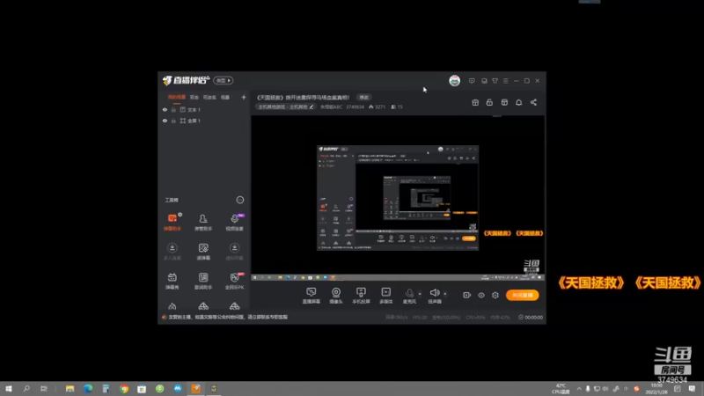
Task: Click the popularity count 3271
Action: pyautogui.click(x=377, y=106)
